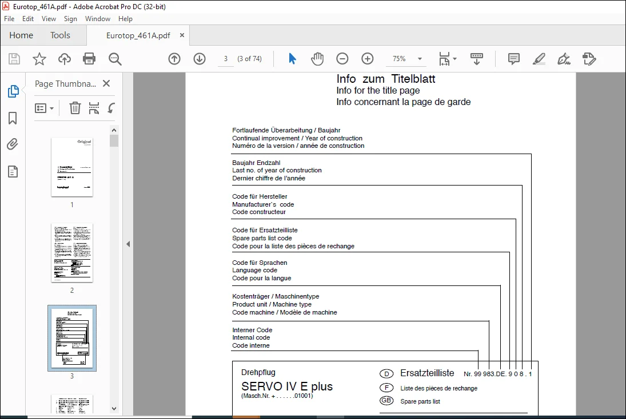
Task: Click the cloud upload icon
Action: pyautogui.click(x=64, y=59)
